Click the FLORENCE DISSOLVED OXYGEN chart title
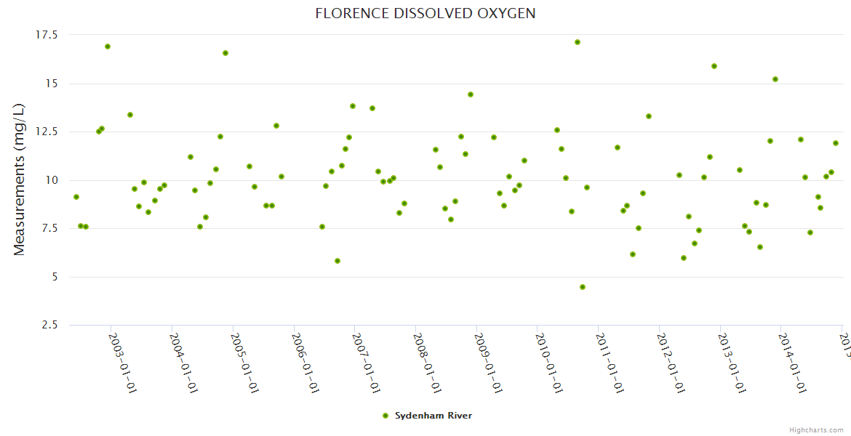Viewport: 851px width, 436px height. [x=425, y=14]
